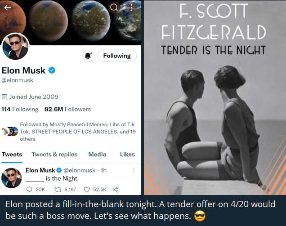Open the search magnifier icon
This screenshot has width=286, height=226.
click(x=114, y=7)
